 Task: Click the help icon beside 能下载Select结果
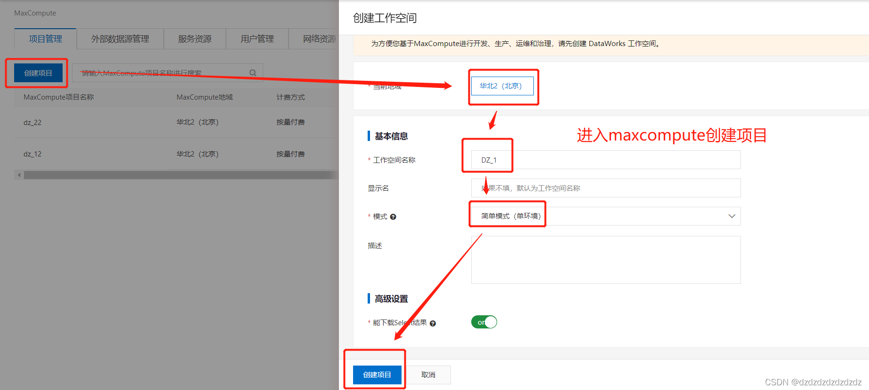(x=433, y=323)
